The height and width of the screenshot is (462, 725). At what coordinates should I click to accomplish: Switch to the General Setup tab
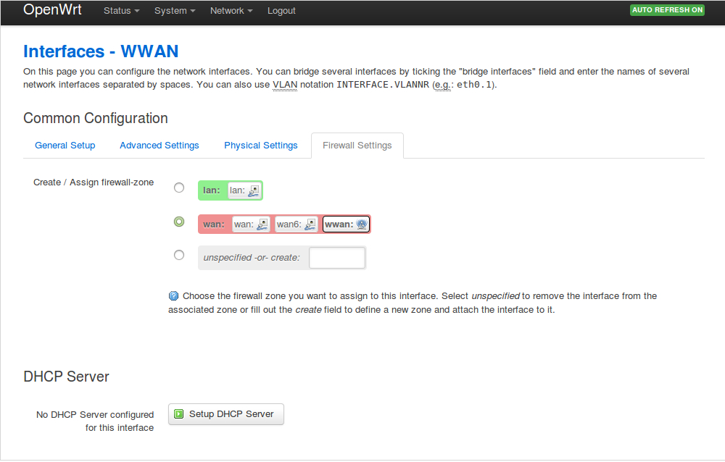click(x=65, y=146)
